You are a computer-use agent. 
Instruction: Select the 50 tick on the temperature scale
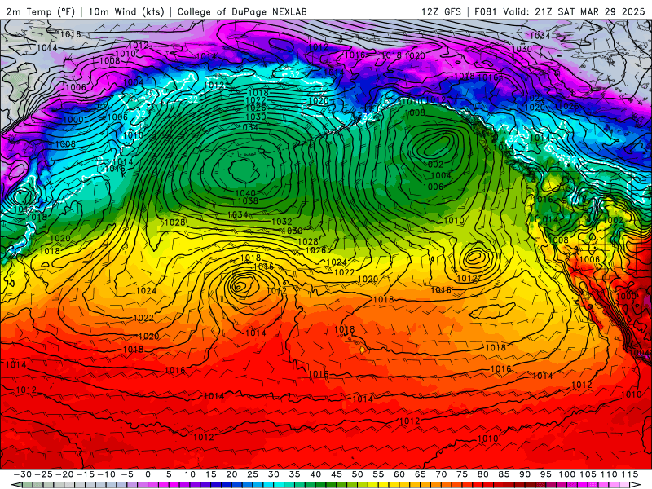[357, 474]
